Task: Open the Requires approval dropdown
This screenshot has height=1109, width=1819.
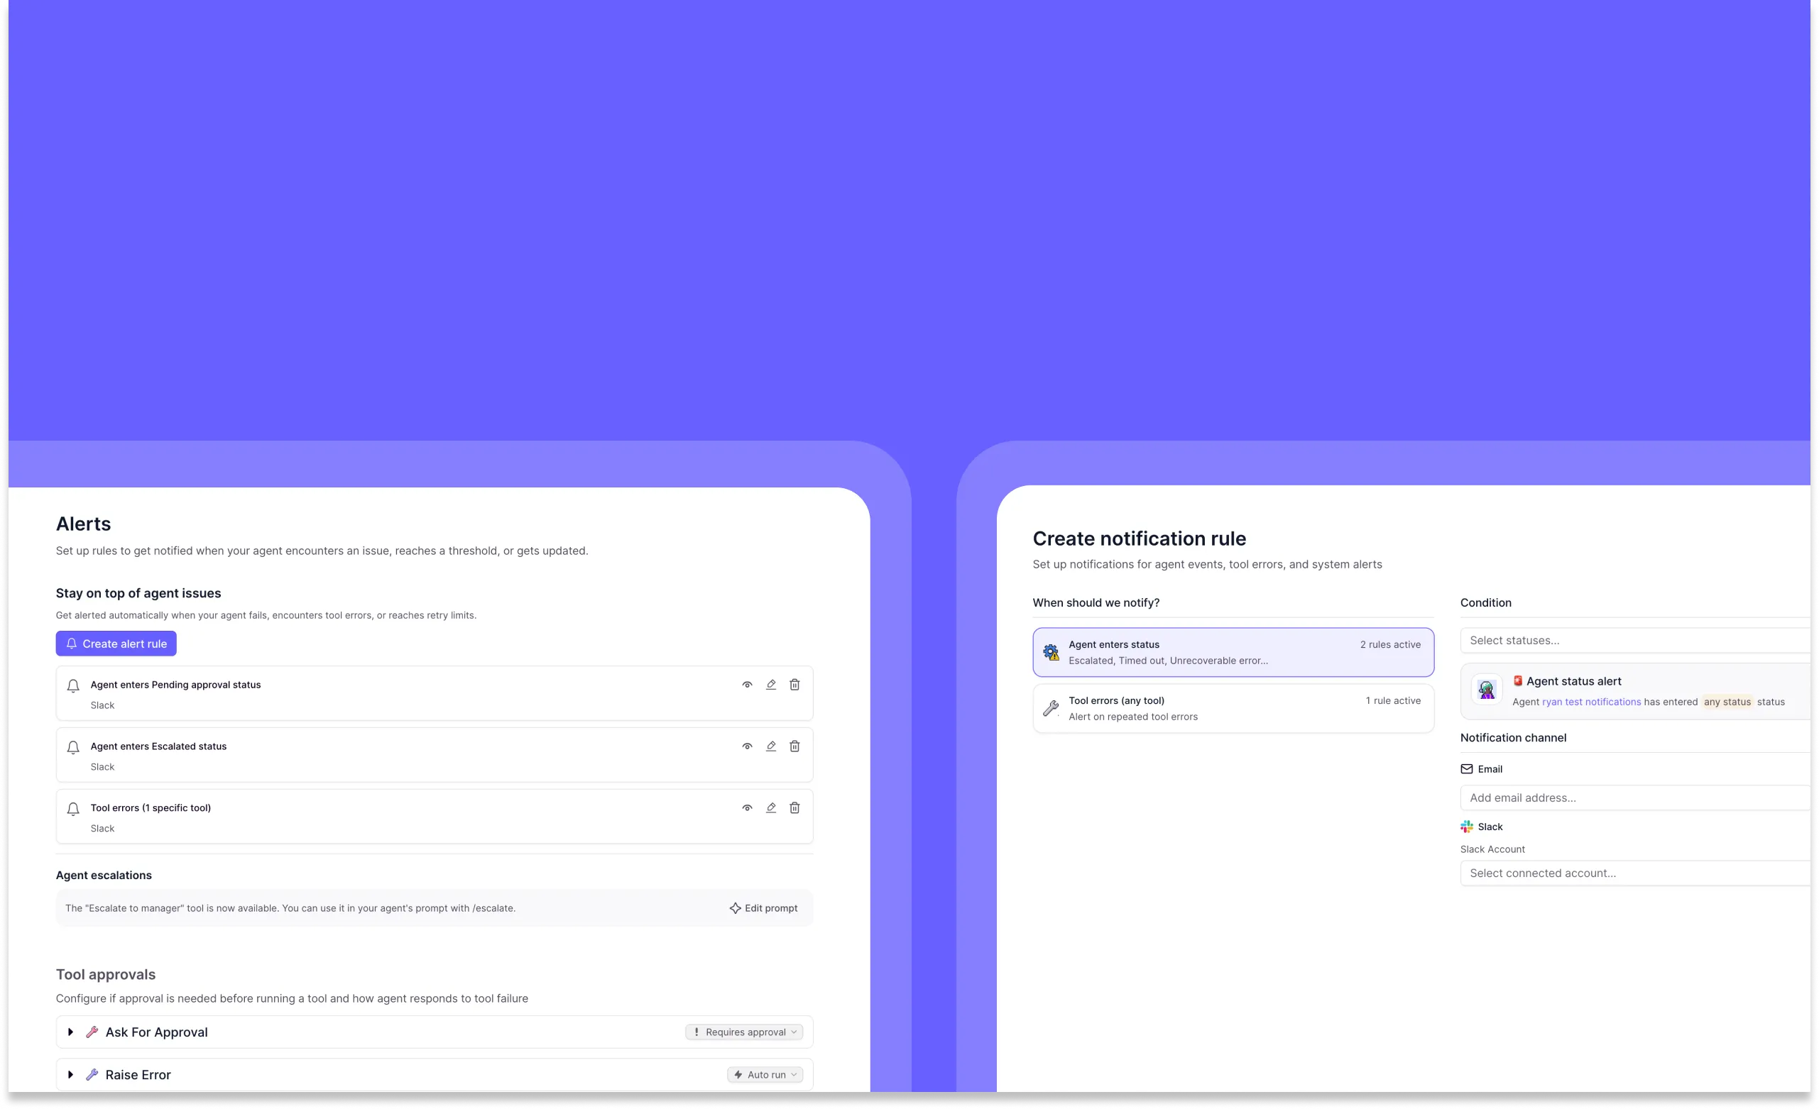Action: coord(743,1032)
